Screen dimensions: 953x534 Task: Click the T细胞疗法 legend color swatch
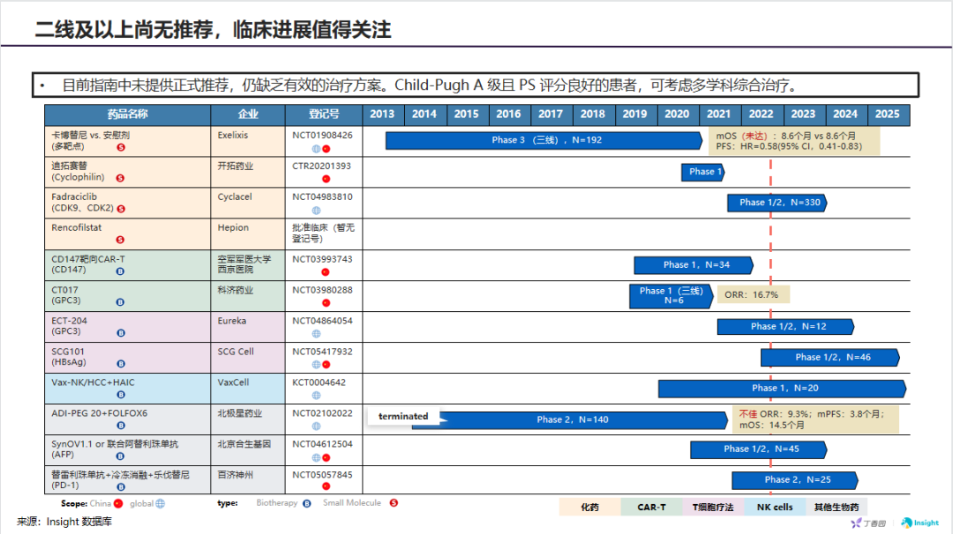[x=713, y=508]
